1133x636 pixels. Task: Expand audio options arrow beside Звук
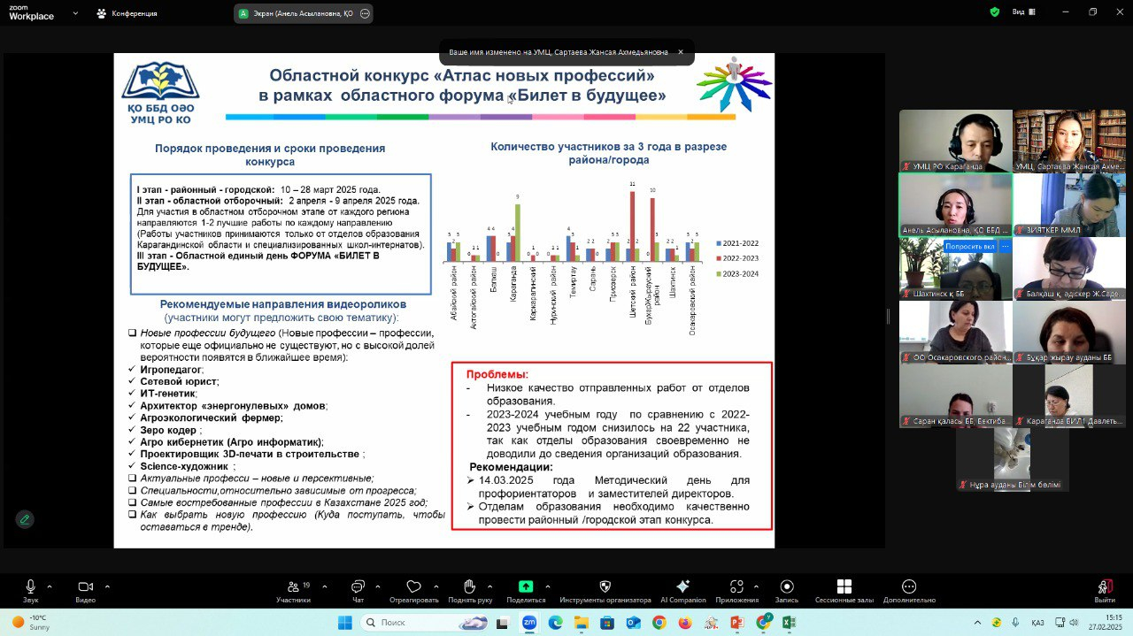coord(50,586)
